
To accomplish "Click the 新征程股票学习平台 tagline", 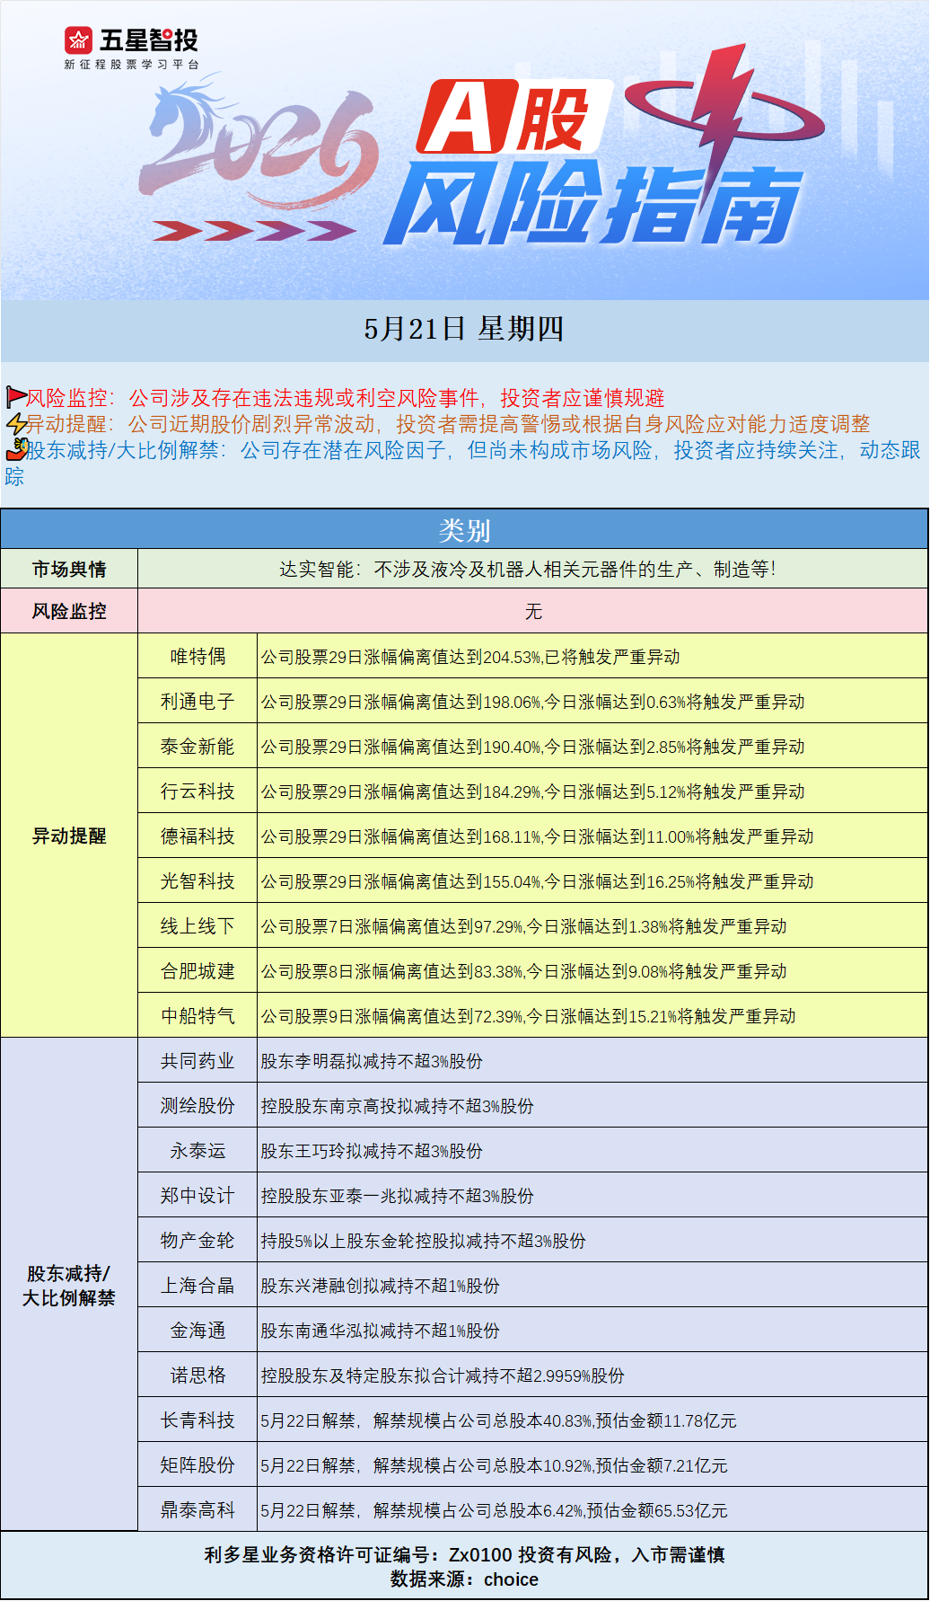I will pos(131,65).
